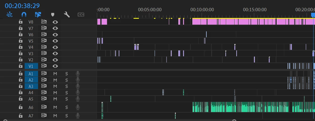This screenshot has height=121, width=315.
Task: Toggle A1 track targeting button
Action: click(31, 74)
